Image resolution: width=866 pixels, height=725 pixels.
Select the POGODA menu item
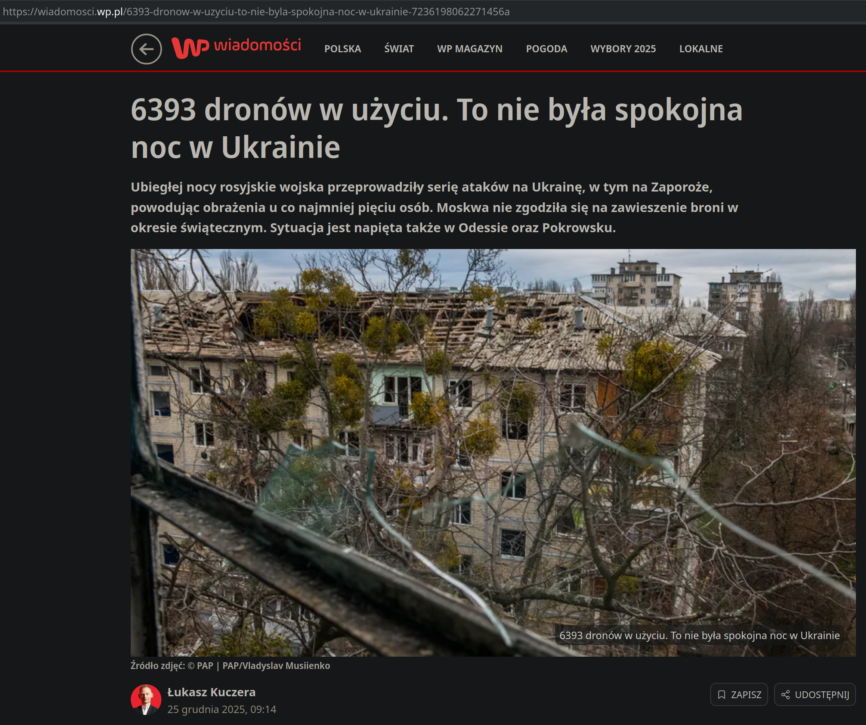pos(547,49)
